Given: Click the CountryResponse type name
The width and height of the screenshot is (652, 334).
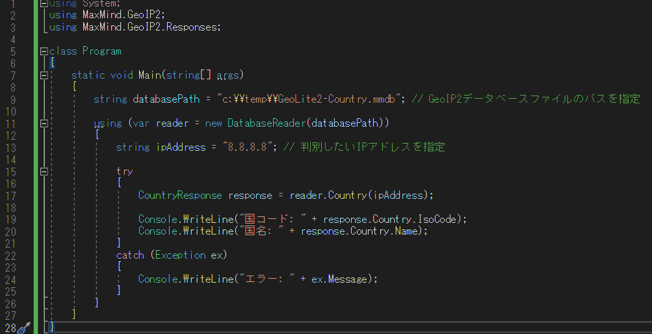Looking at the screenshot, I should tap(180, 195).
